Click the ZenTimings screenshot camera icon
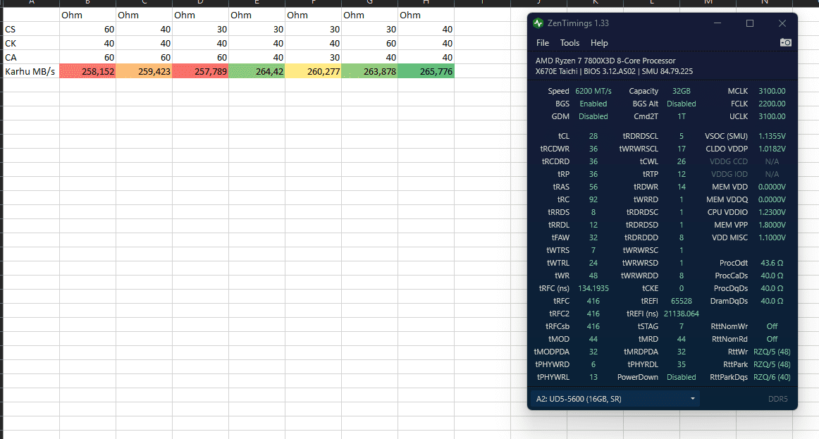 click(x=785, y=42)
